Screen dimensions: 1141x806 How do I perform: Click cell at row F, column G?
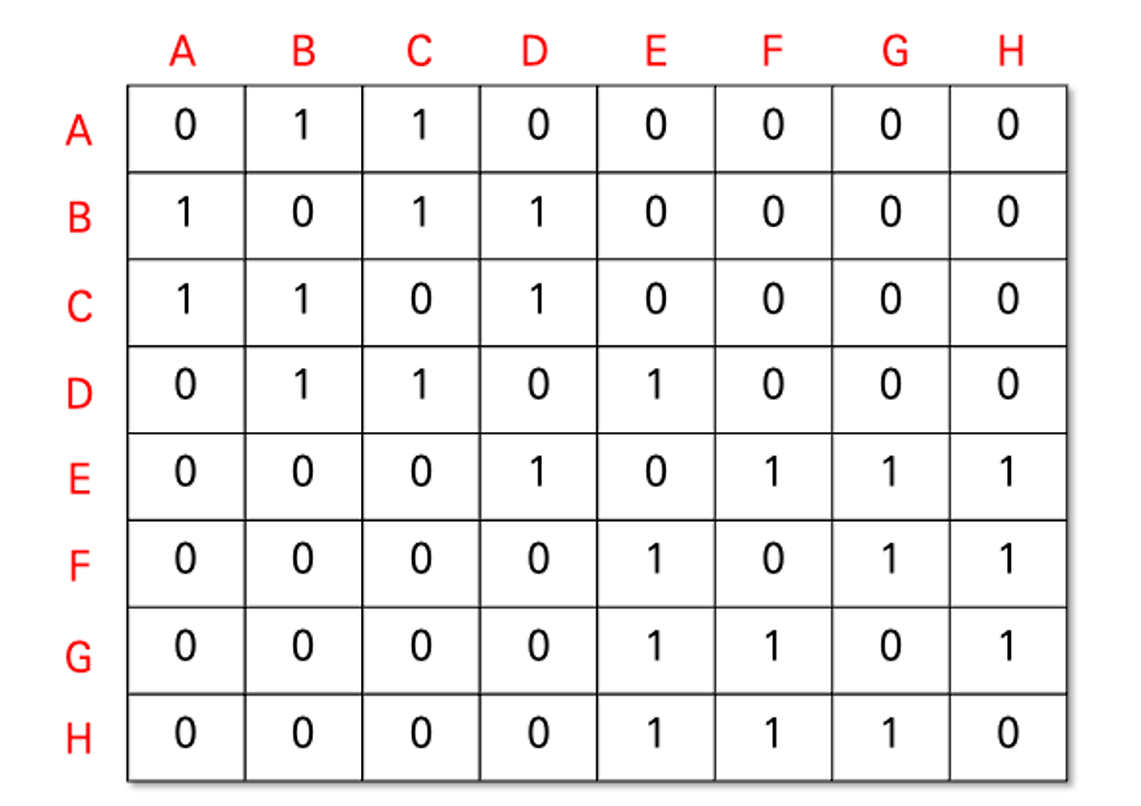(x=891, y=564)
